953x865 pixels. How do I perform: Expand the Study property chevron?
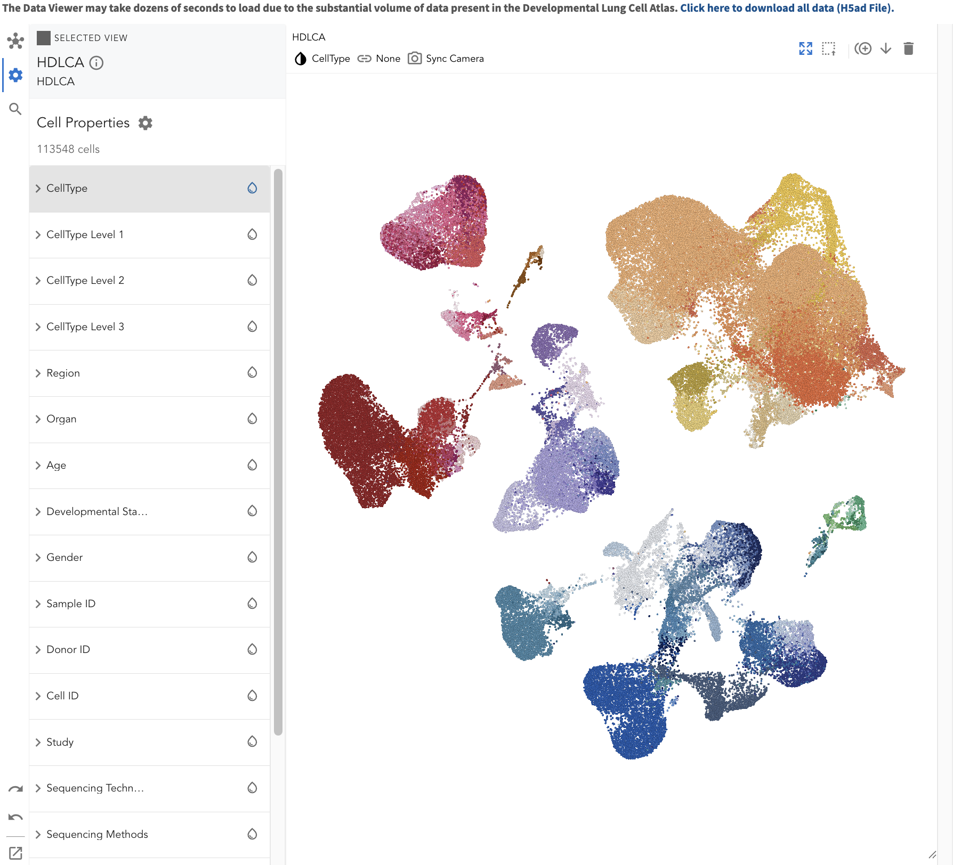pyautogui.click(x=38, y=742)
